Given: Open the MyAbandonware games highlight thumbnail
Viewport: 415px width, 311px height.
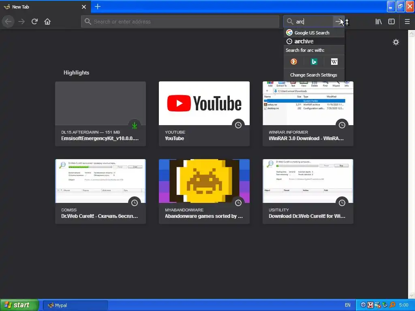Looking at the screenshot, I should click(204, 181).
